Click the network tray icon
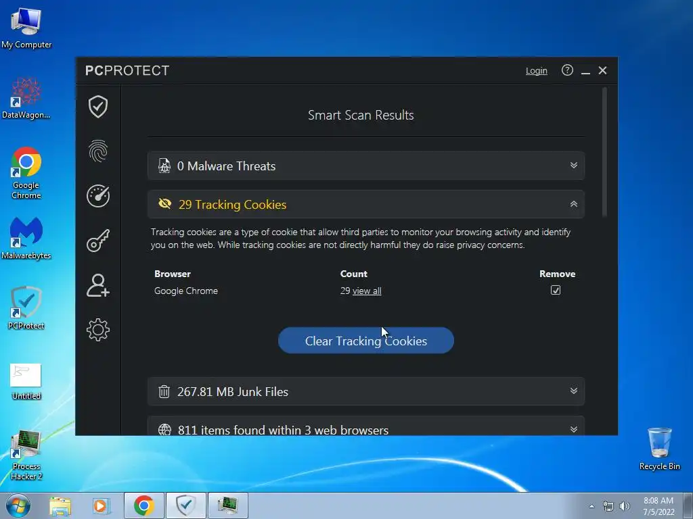 (608, 506)
